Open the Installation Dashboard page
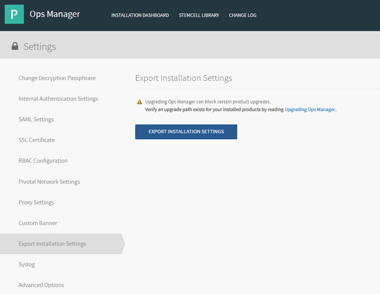Image resolution: width=380 pixels, height=294 pixels. tap(140, 15)
